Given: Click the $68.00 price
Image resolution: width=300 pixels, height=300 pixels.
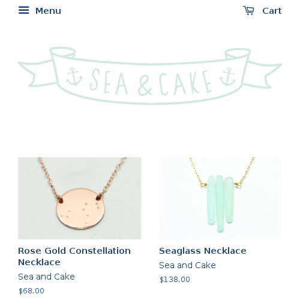Looking at the screenshot, I should [x=31, y=291].
